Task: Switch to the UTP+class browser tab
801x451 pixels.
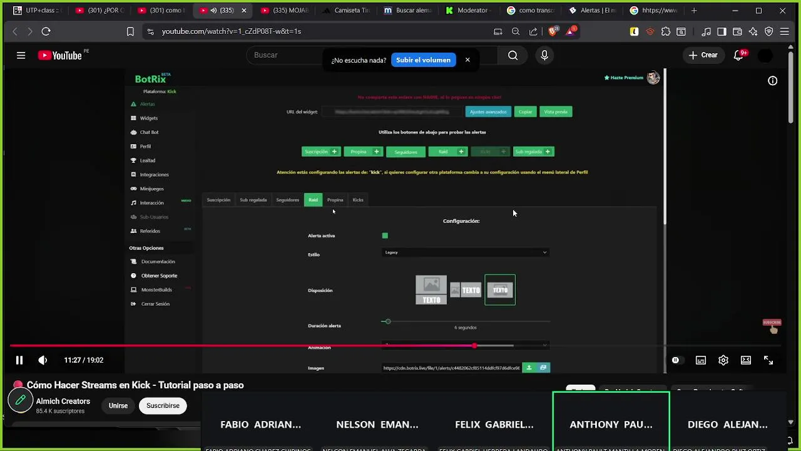Action: point(38,11)
